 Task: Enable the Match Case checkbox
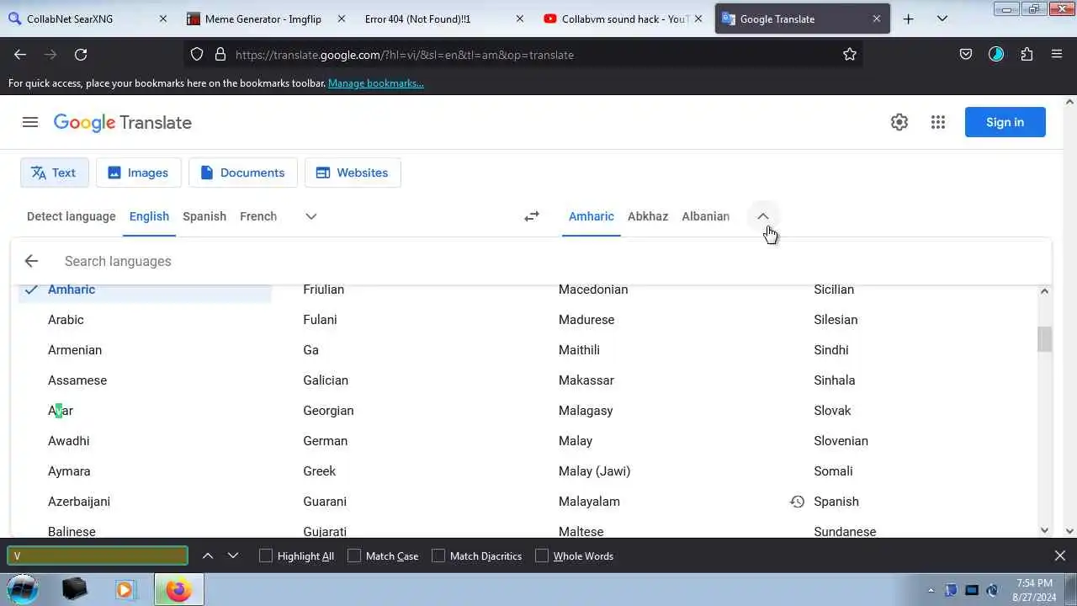[354, 555]
